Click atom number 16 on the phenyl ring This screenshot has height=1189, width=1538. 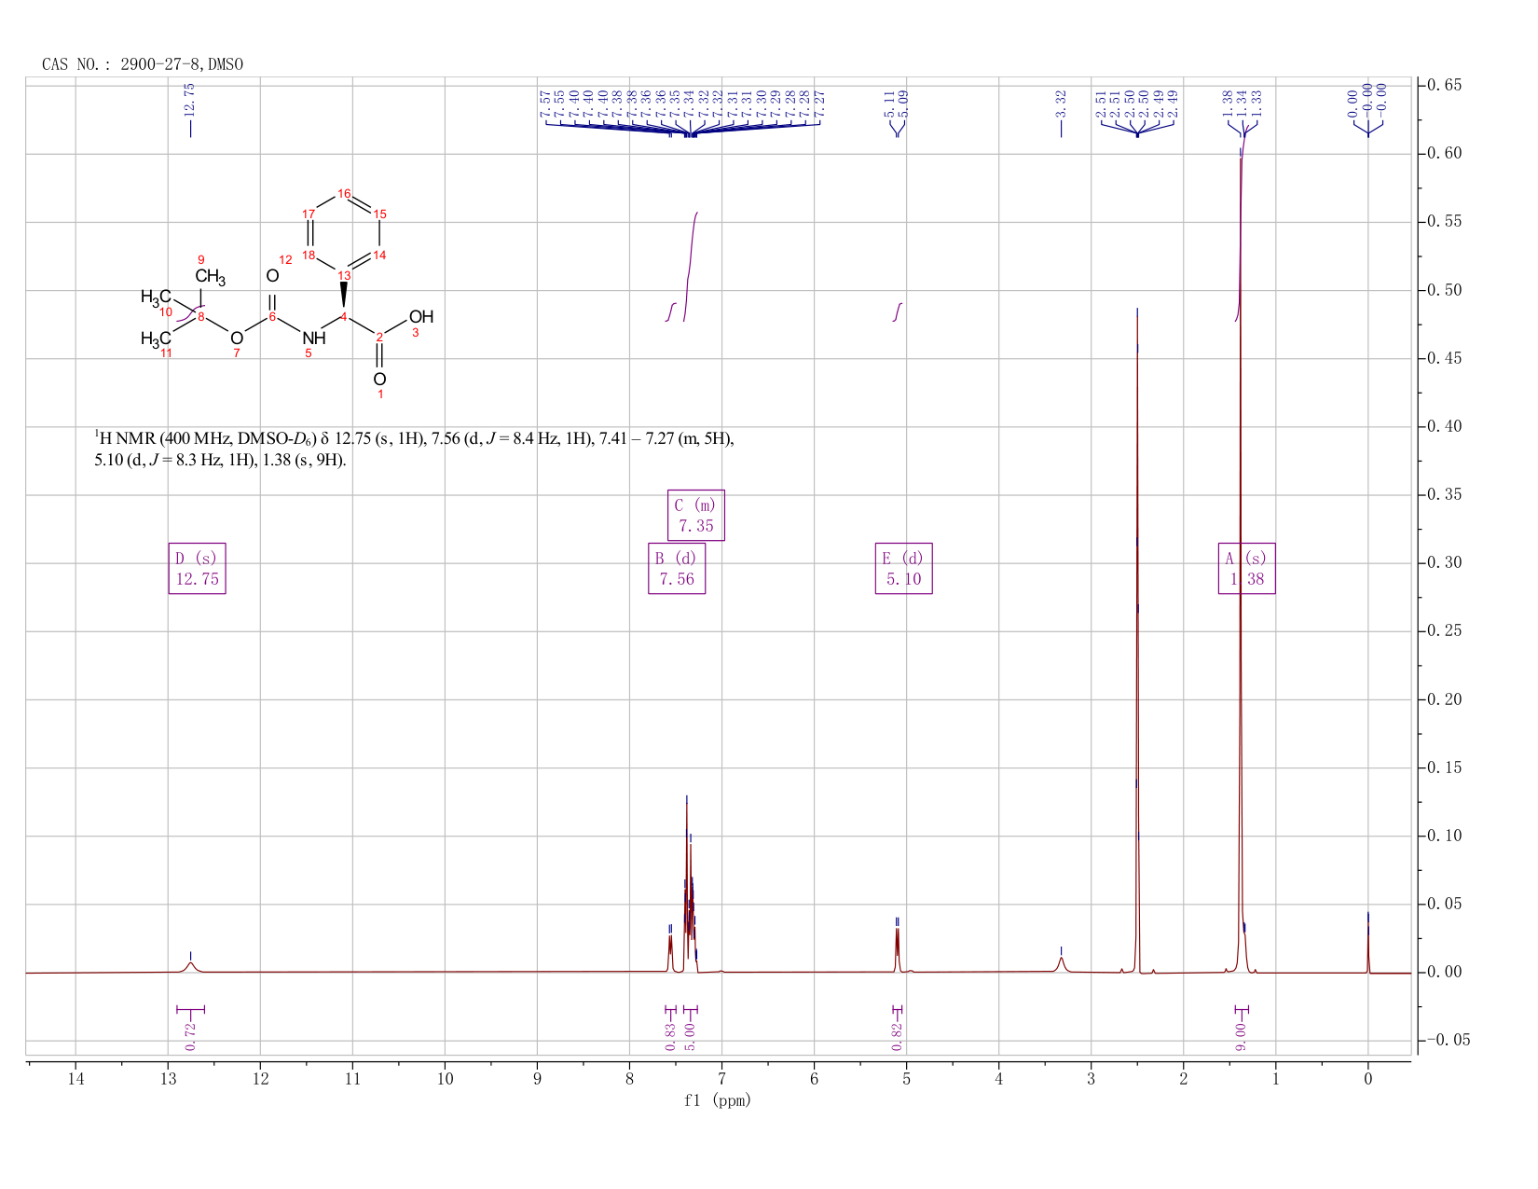point(344,193)
